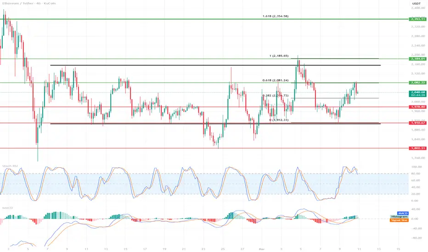The height and width of the screenshot is (252, 428).
Task: Click the MACD -40.00 axis value
Action: (415, 229)
